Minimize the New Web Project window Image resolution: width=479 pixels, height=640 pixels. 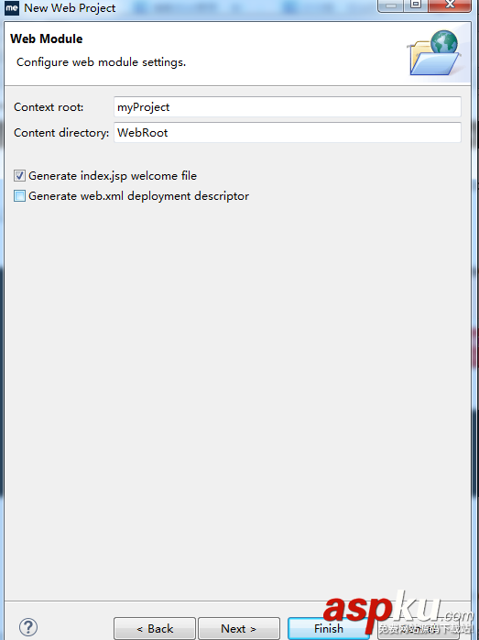click(x=391, y=5)
